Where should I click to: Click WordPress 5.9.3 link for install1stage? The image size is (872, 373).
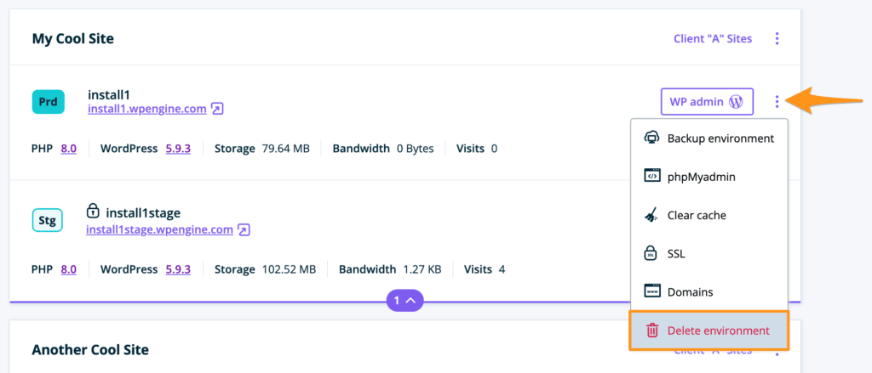pos(177,269)
